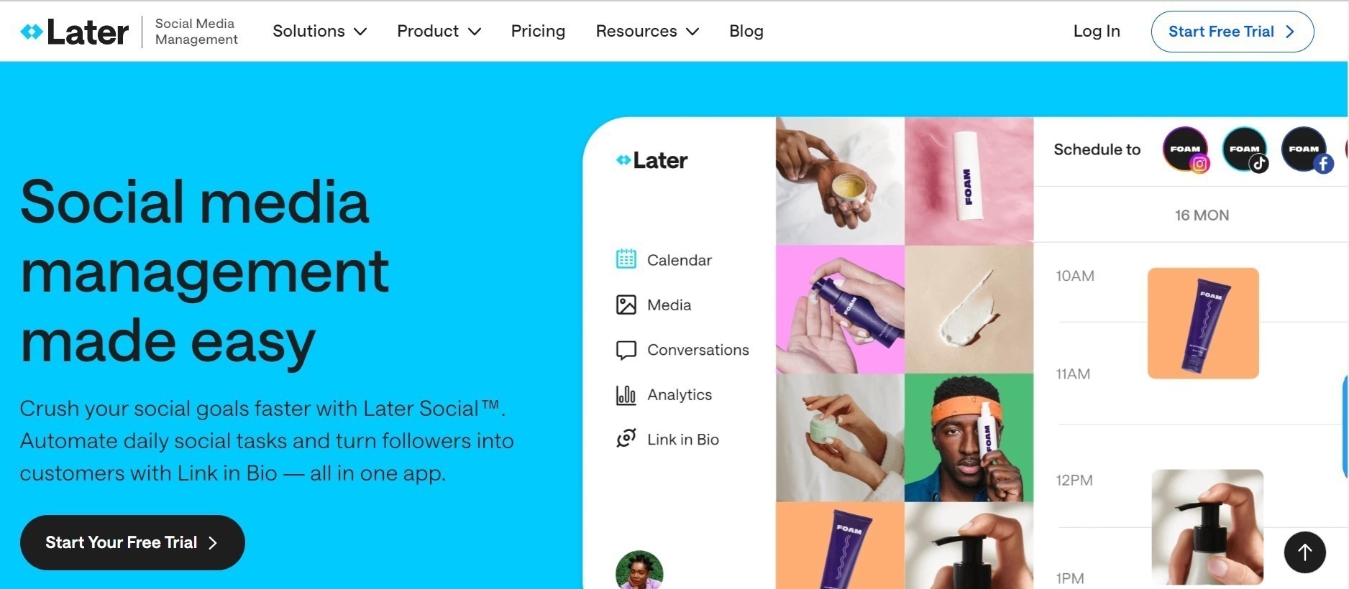1349x589 pixels.
Task: Click the Calendar icon in the sidebar
Action: coord(626,259)
